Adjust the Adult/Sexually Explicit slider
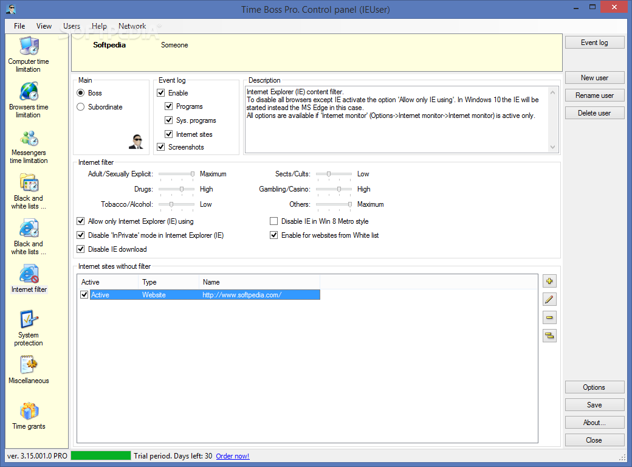This screenshot has height=467, width=632. pyautogui.click(x=177, y=174)
